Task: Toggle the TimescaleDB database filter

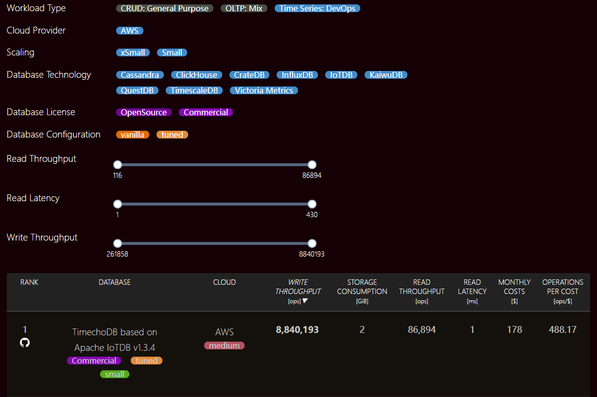Action: pyautogui.click(x=194, y=90)
